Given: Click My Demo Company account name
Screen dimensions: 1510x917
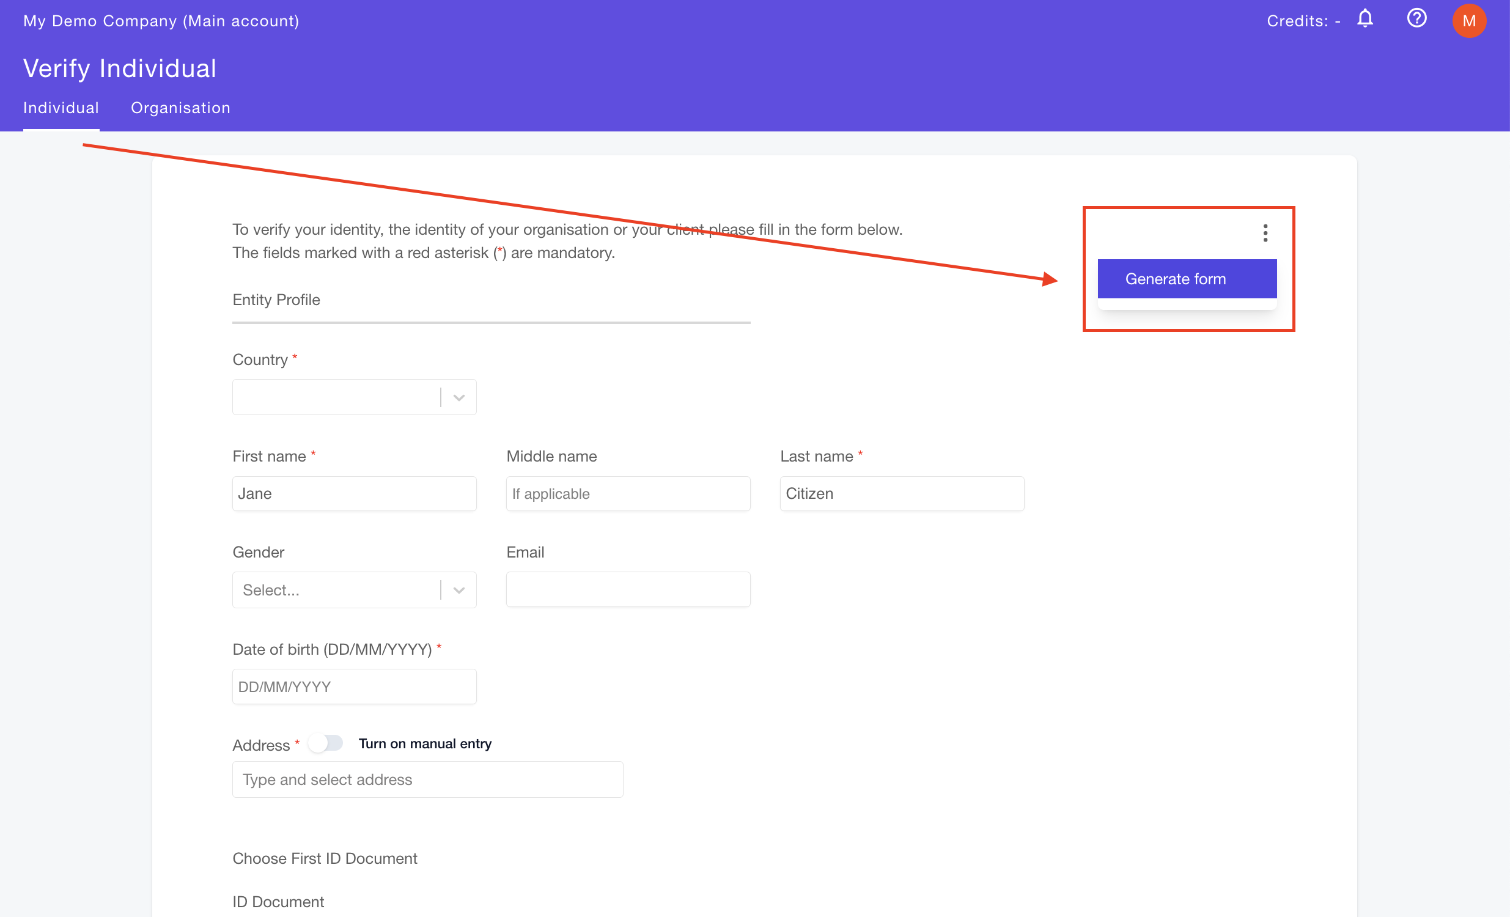Looking at the screenshot, I should pyautogui.click(x=161, y=20).
